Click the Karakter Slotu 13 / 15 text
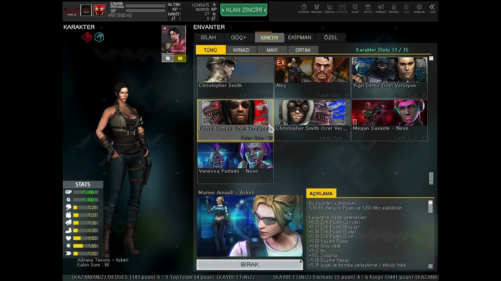The height and width of the screenshot is (281, 501). pyautogui.click(x=382, y=50)
